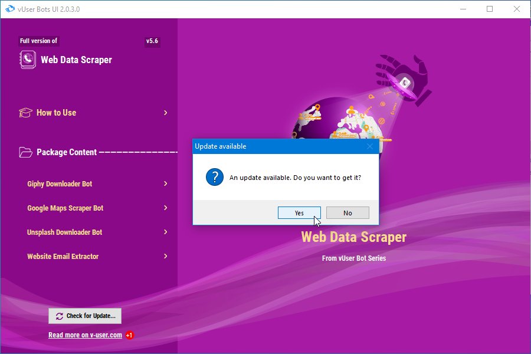
Task: Expand the How to Use chevron arrow
Action: [x=166, y=113]
